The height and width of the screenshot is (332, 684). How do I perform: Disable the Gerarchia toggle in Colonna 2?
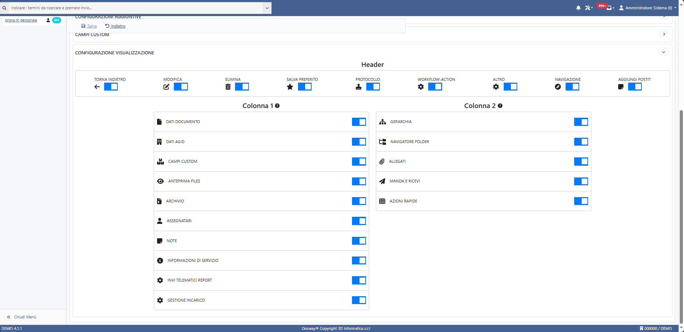click(581, 122)
